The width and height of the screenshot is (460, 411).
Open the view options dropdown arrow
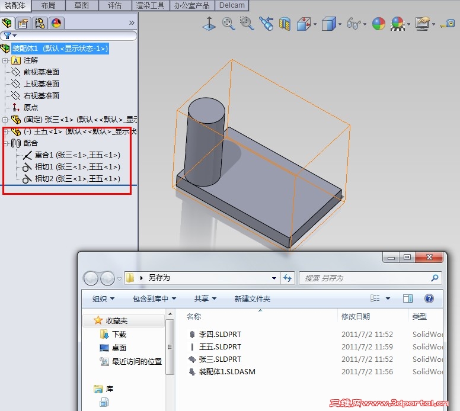tap(388, 298)
